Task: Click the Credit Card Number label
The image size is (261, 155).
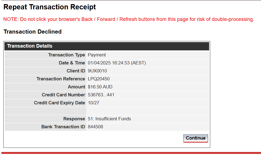Action: click(63, 95)
